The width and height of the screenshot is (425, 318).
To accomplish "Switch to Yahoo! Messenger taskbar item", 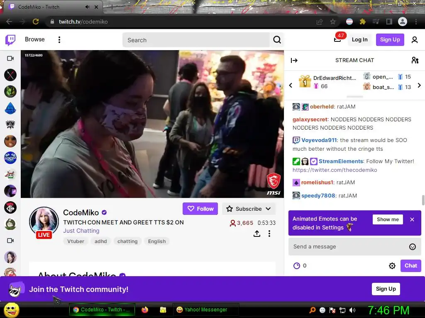I will click(x=205, y=310).
